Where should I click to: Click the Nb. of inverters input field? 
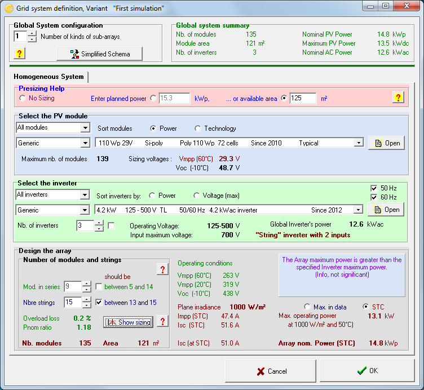[86, 225]
